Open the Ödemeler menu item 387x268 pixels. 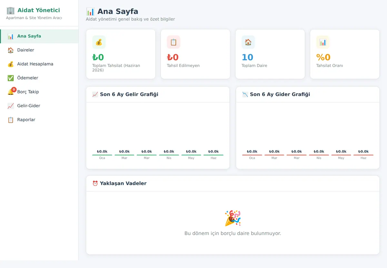(39, 78)
